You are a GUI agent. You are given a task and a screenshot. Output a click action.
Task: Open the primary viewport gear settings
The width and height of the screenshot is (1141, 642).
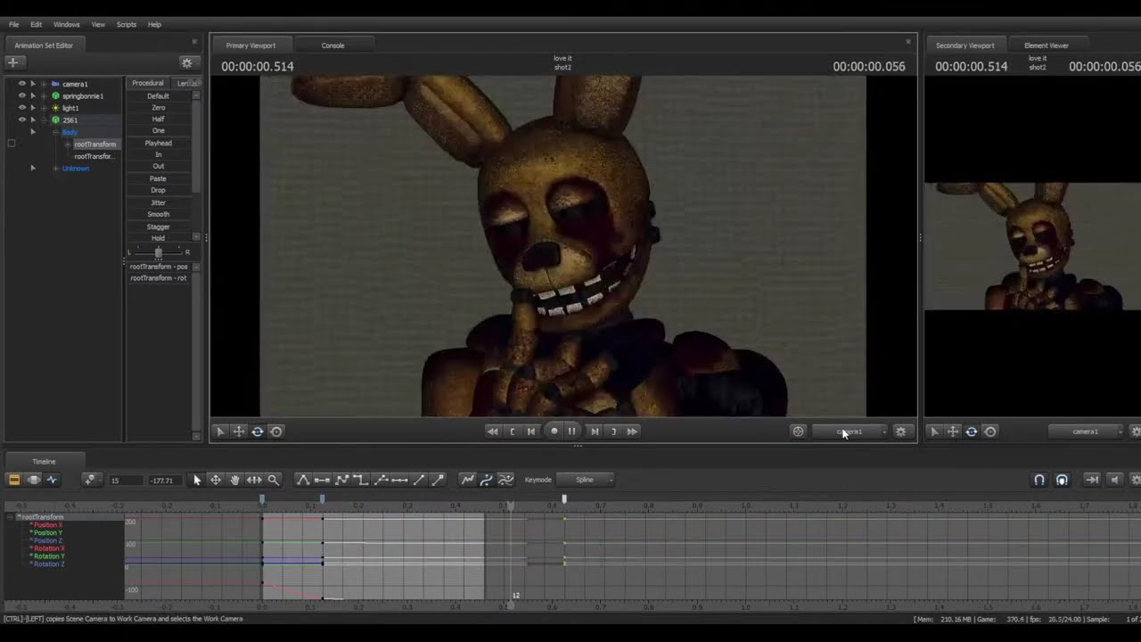[x=900, y=432]
